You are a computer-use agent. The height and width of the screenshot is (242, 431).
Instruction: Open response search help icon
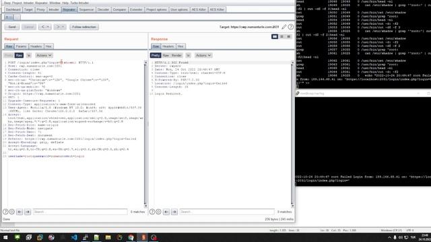[x=152, y=212]
